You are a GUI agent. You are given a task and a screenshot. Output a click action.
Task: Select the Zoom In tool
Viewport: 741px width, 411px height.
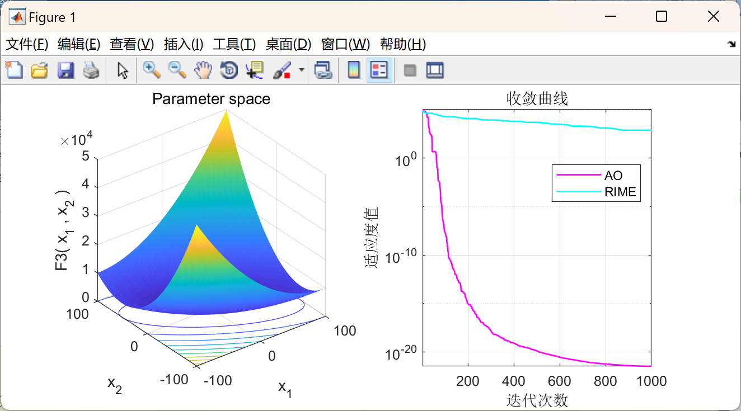click(150, 70)
